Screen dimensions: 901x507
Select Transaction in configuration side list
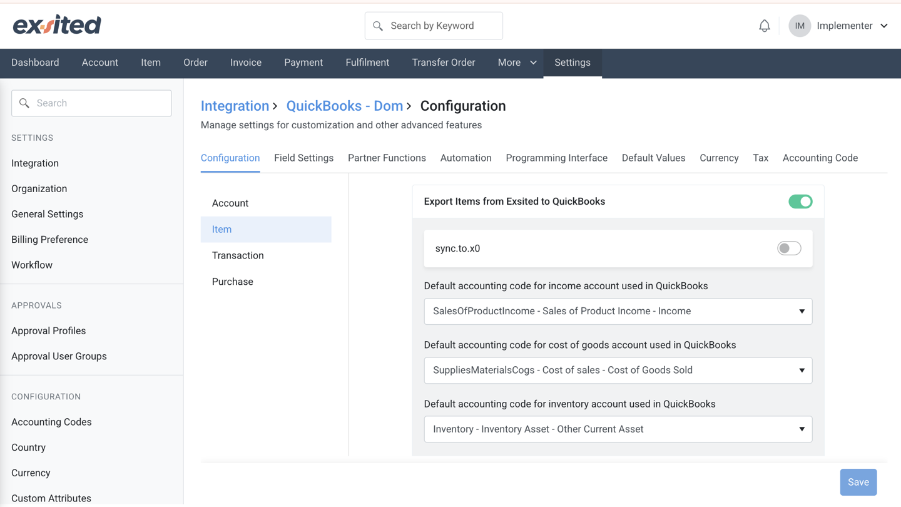[x=266, y=255]
